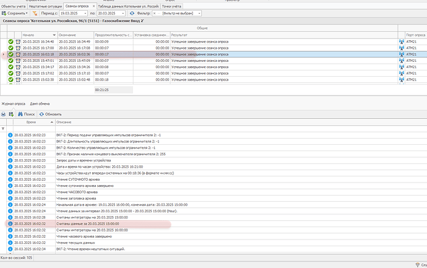Click the Результат column header
Viewport: 427px width, 268px height.
tap(284, 35)
